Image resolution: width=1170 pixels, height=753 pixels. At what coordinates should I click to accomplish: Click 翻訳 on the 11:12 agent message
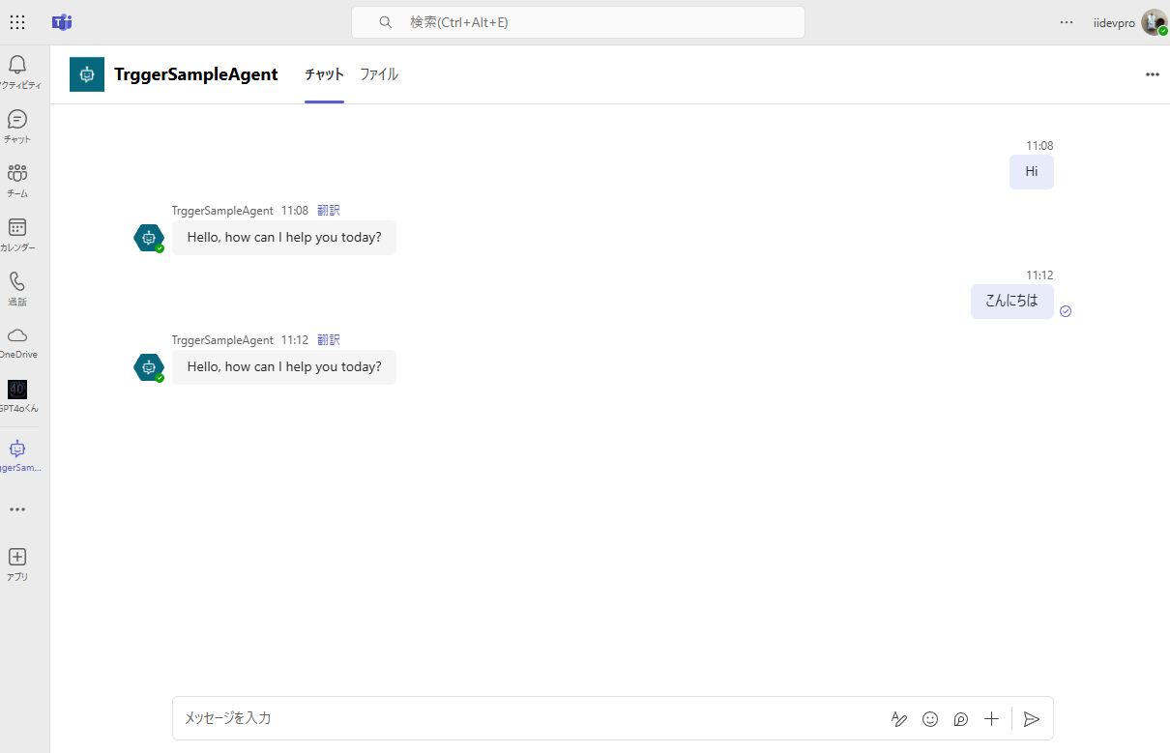click(x=328, y=339)
